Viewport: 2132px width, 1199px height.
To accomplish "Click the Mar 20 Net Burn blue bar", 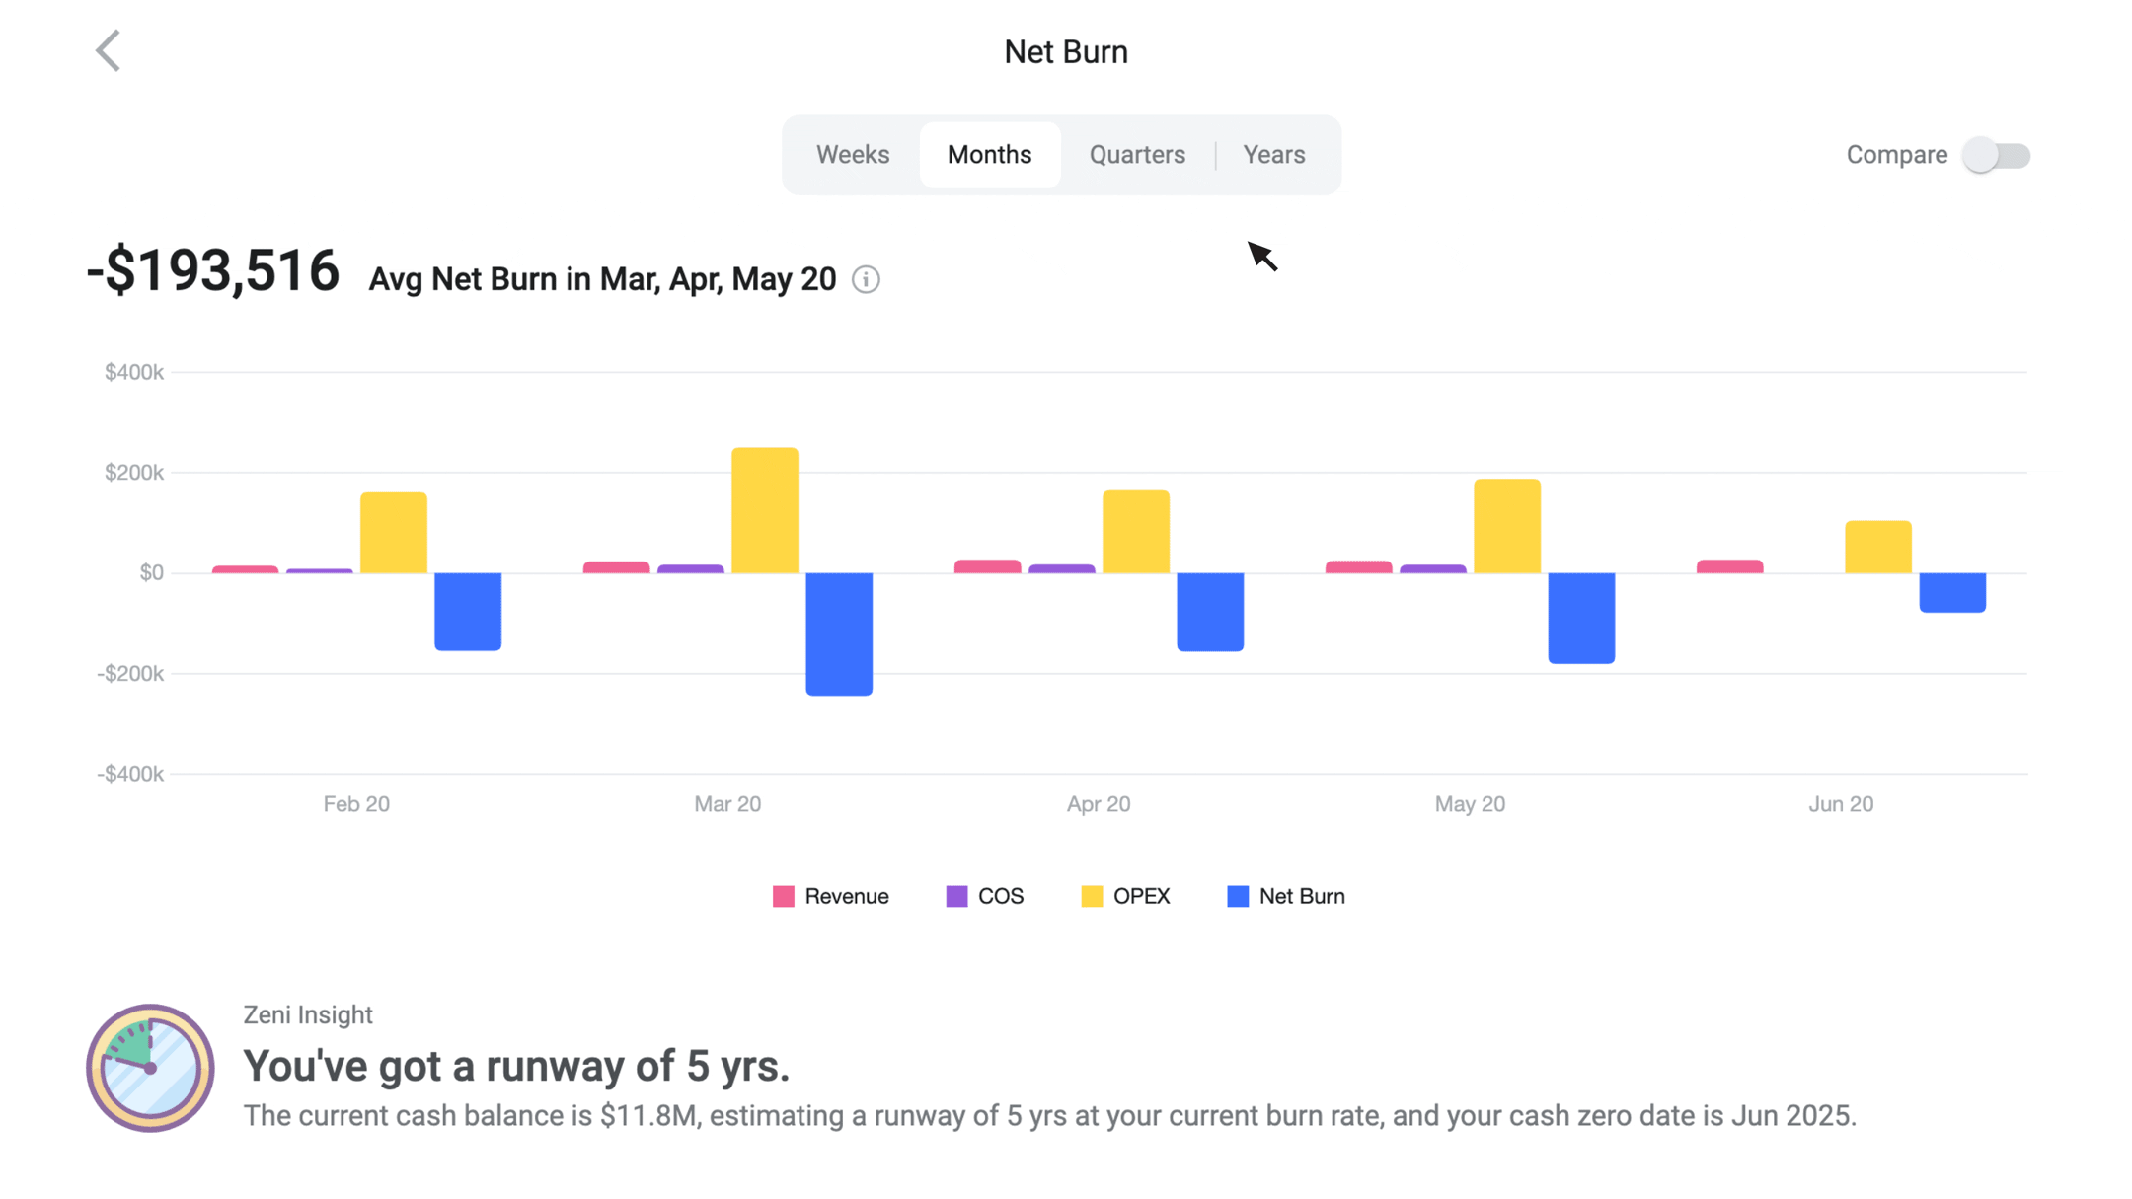I will pyautogui.click(x=839, y=634).
